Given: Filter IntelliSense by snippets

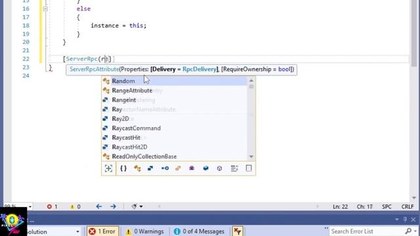Looking at the screenshot, I should (249, 168).
